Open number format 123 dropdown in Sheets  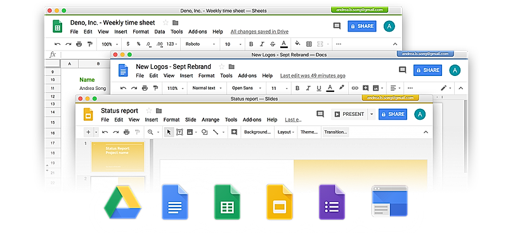(x=172, y=44)
